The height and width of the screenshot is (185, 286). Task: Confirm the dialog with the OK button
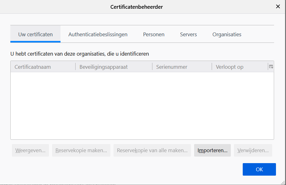[x=259, y=169]
